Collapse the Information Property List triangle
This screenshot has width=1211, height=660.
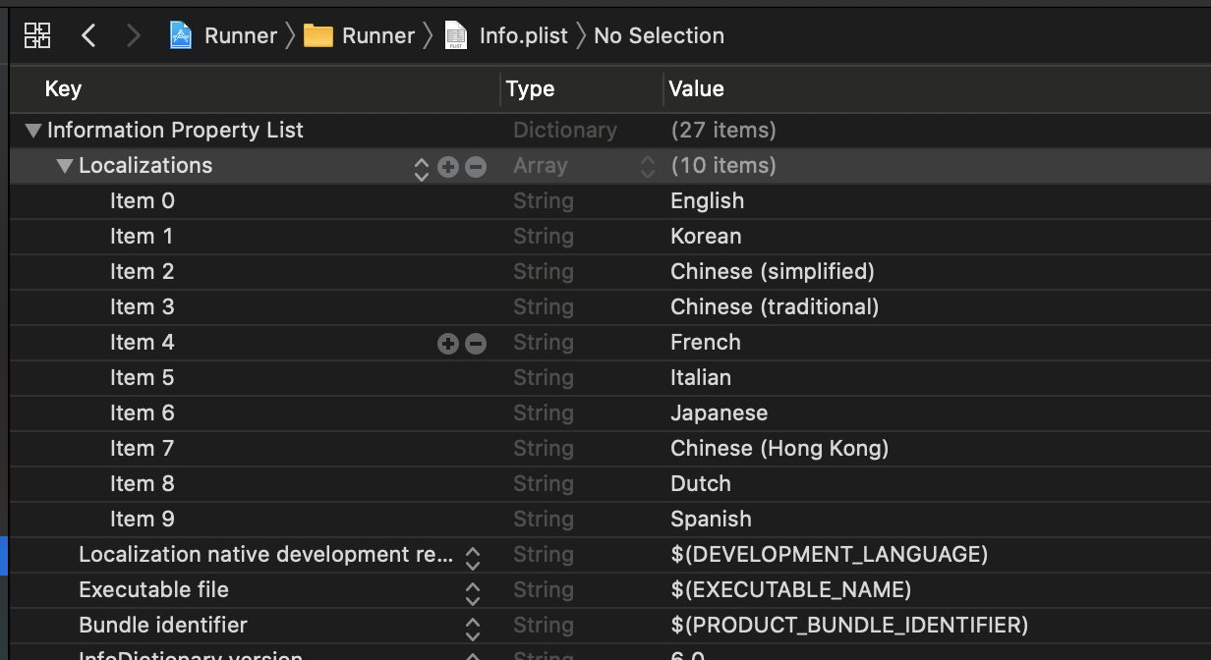click(33, 131)
